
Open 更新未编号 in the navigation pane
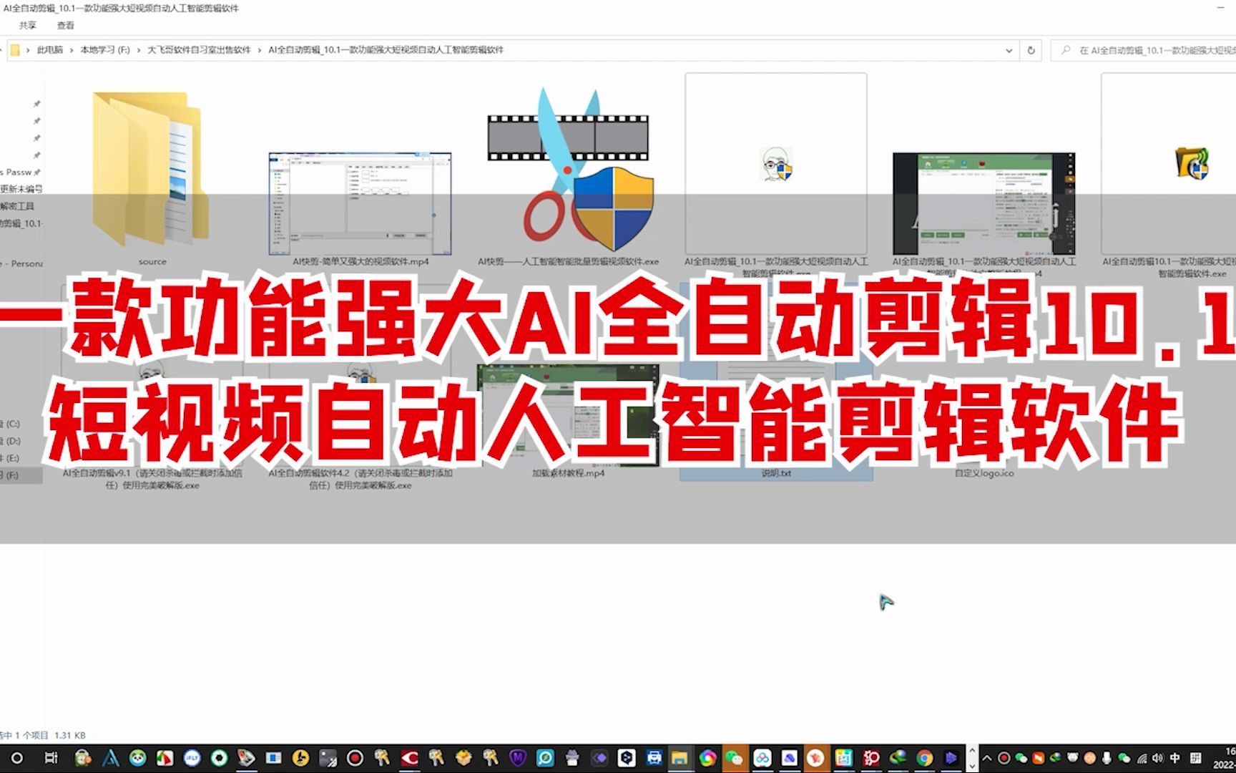point(21,189)
